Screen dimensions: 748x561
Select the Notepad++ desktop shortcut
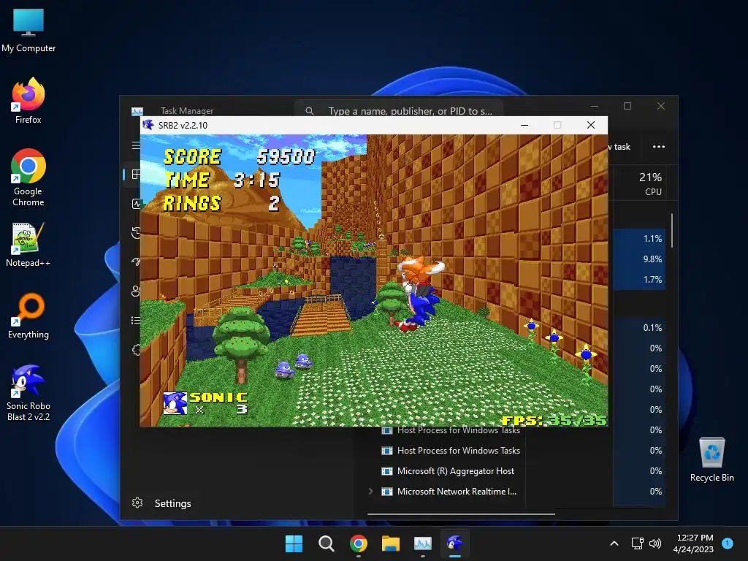(x=28, y=244)
